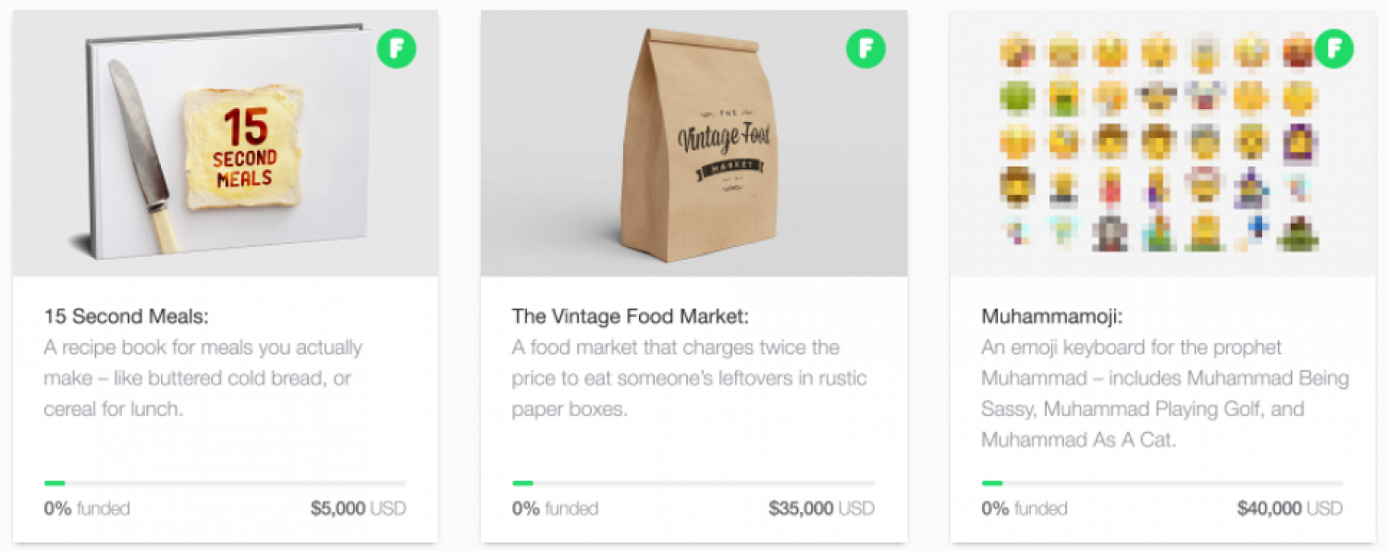Select the $5,000 USD goal amount
The image size is (1387, 551).
359,508
